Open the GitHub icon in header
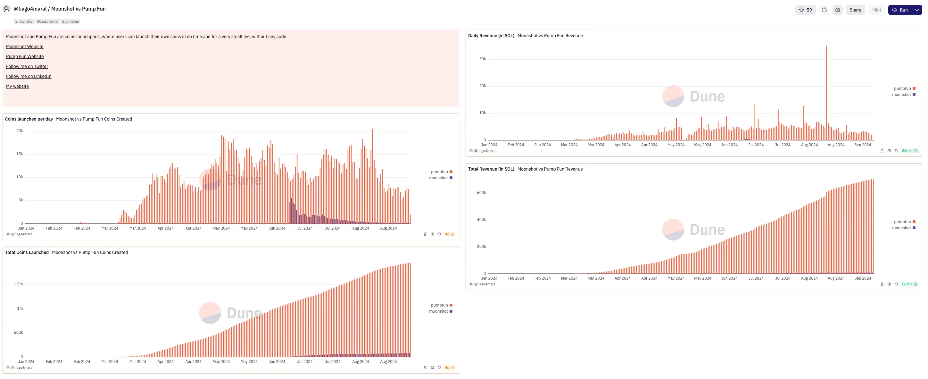 pyautogui.click(x=824, y=10)
